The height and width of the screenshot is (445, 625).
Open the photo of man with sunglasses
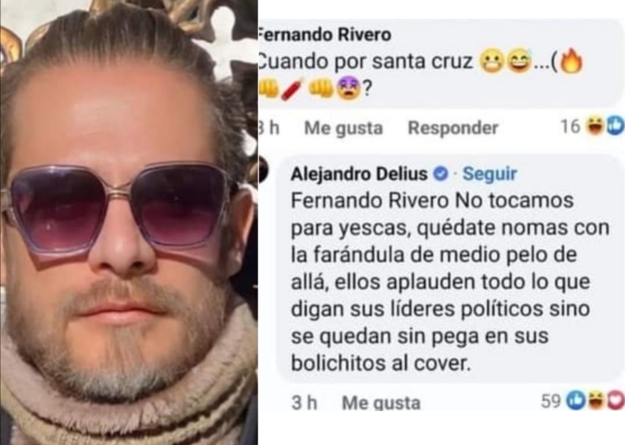click(128, 222)
